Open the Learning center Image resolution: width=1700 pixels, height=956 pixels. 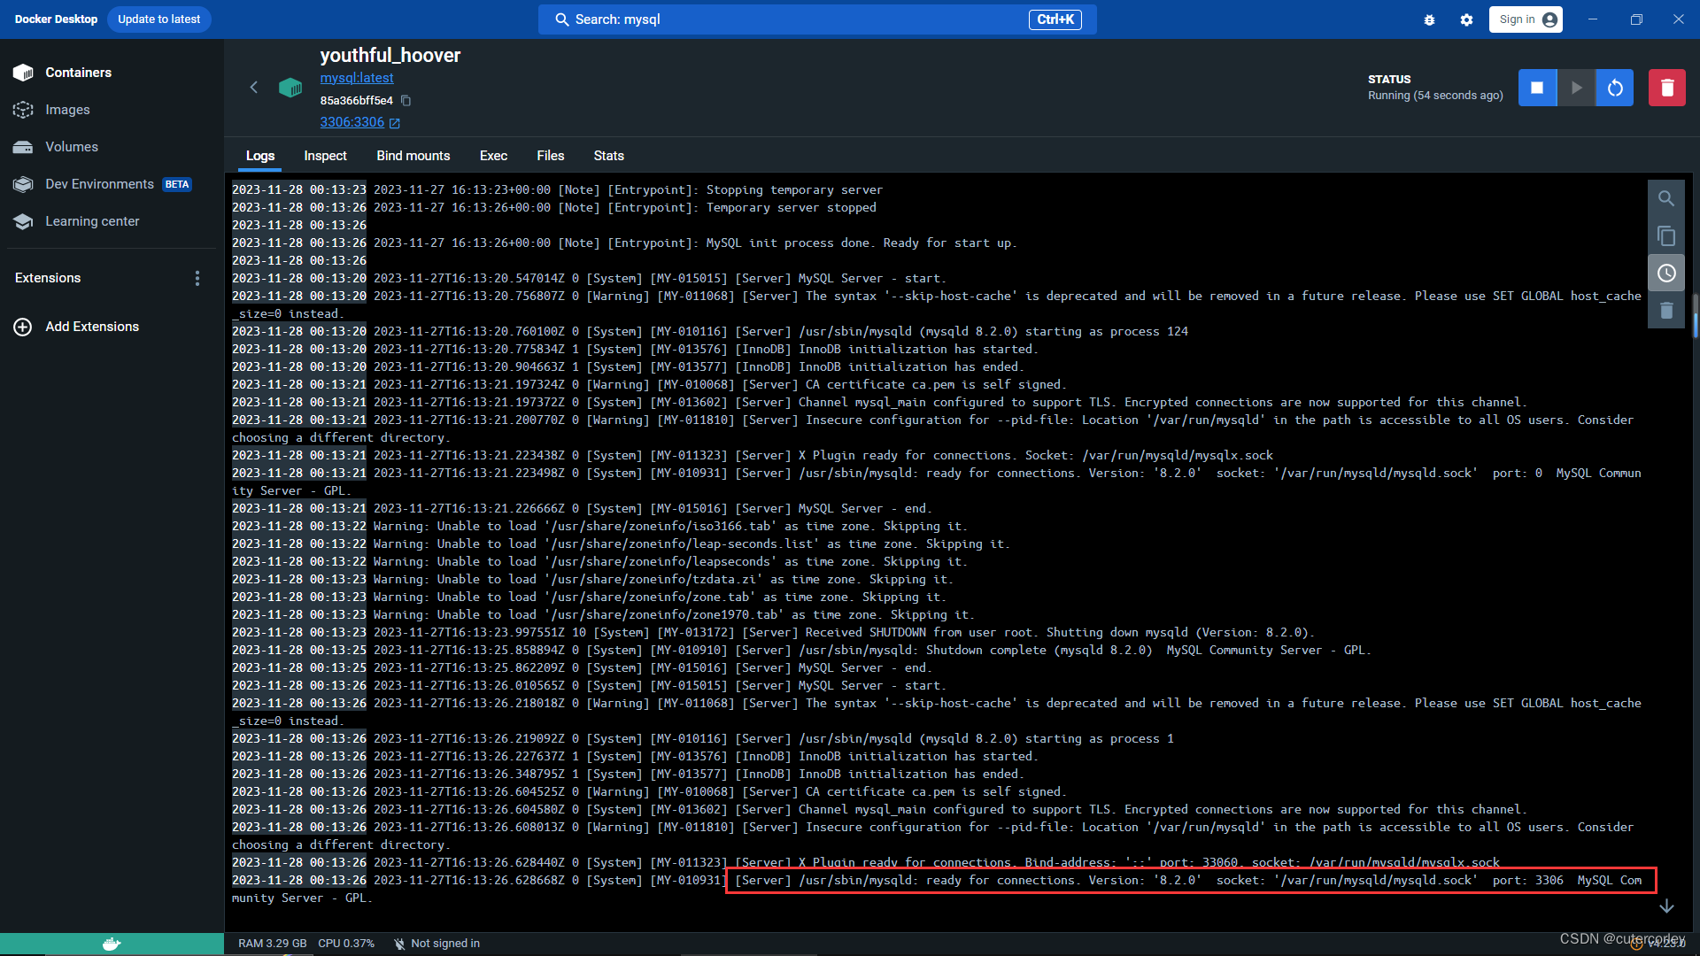[x=92, y=221]
